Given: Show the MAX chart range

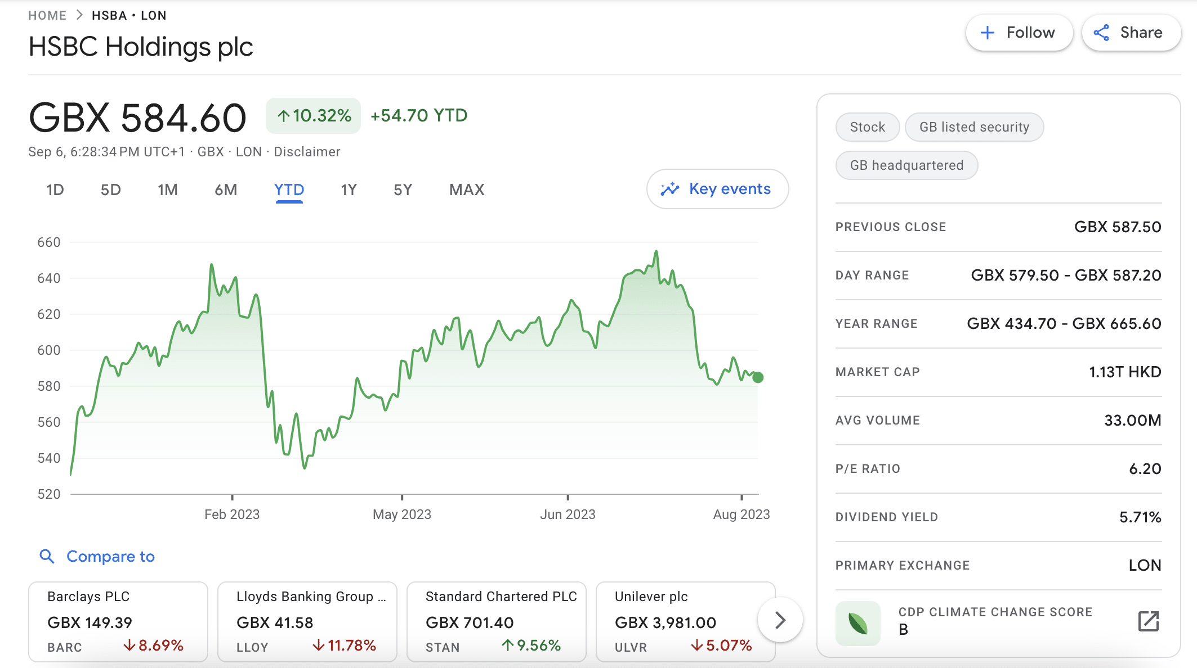Looking at the screenshot, I should (x=467, y=189).
